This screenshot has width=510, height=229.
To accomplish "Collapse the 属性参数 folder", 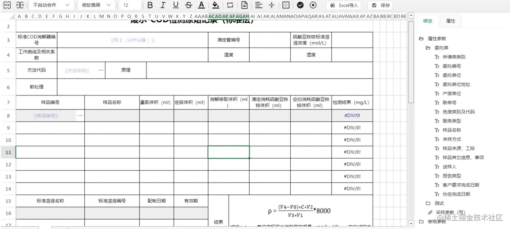I will 421,39.
